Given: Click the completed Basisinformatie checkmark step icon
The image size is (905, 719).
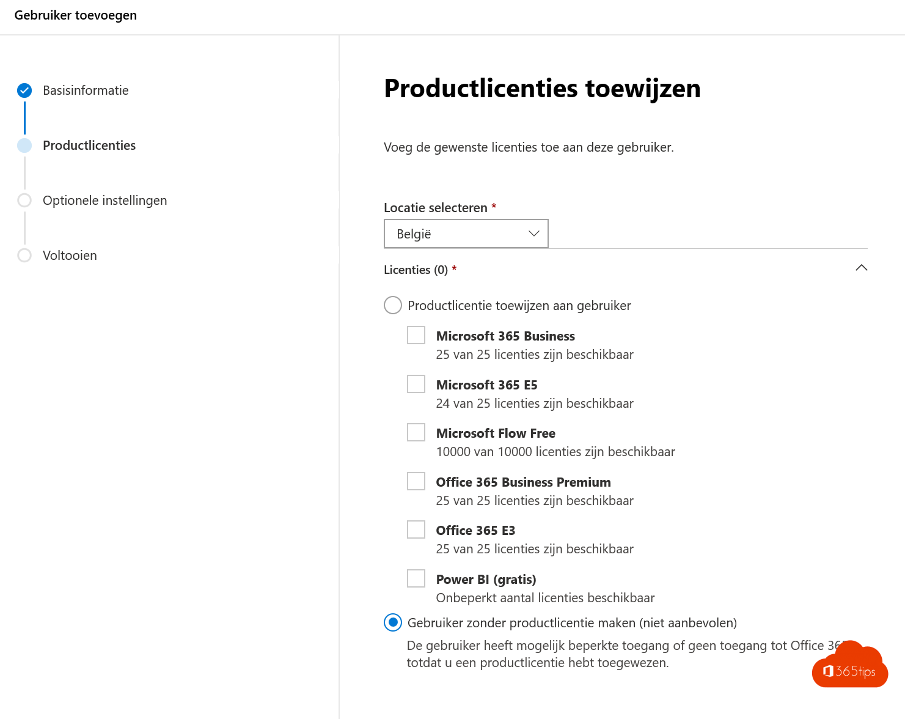Looking at the screenshot, I should [x=24, y=90].
